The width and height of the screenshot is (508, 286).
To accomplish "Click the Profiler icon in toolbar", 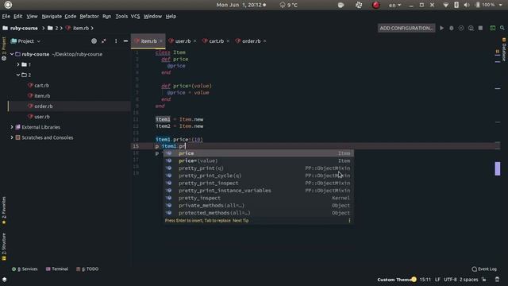I will pyautogui.click(x=471, y=29).
